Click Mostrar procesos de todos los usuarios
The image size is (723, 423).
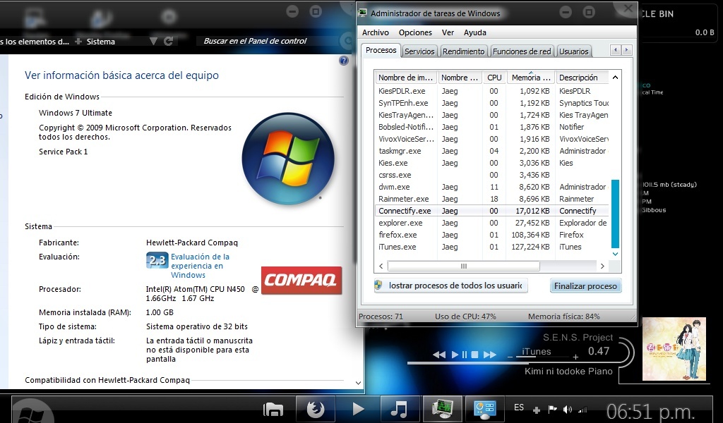click(x=450, y=286)
